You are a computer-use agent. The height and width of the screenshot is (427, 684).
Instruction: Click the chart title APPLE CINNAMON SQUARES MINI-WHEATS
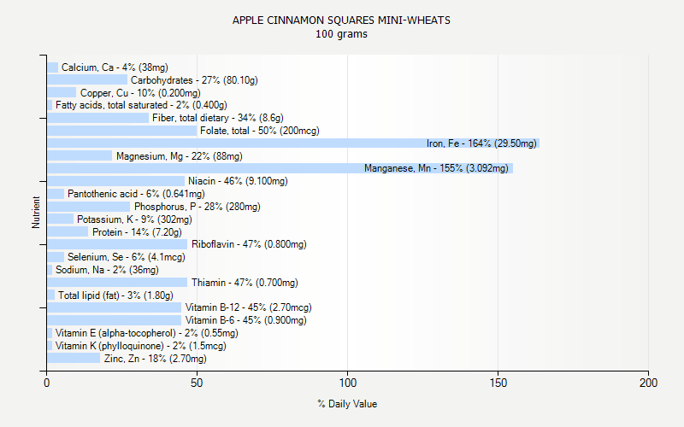pyautogui.click(x=341, y=20)
